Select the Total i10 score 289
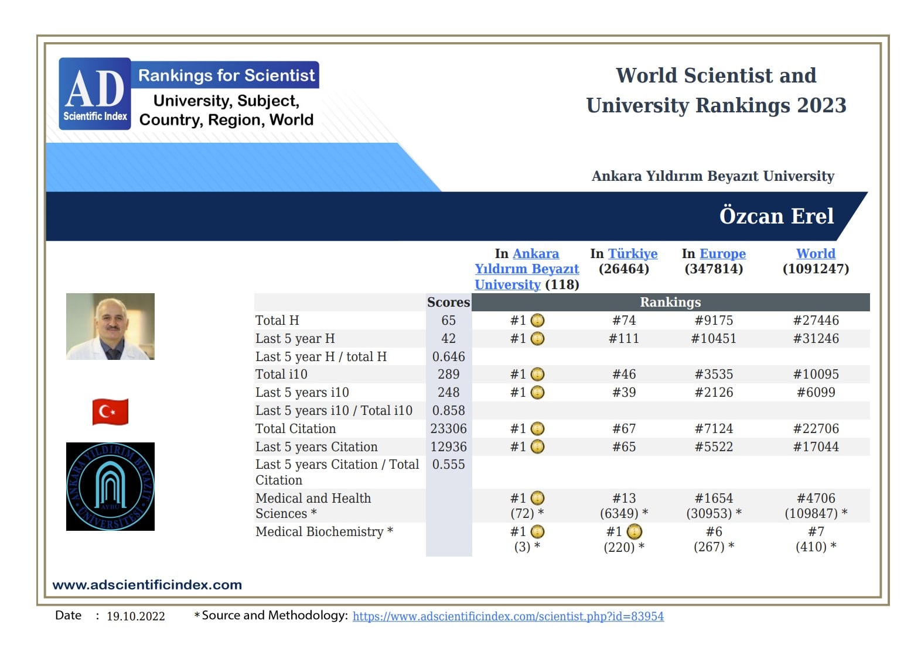921x649 pixels. pyautogui.click(x=449, y=375)
